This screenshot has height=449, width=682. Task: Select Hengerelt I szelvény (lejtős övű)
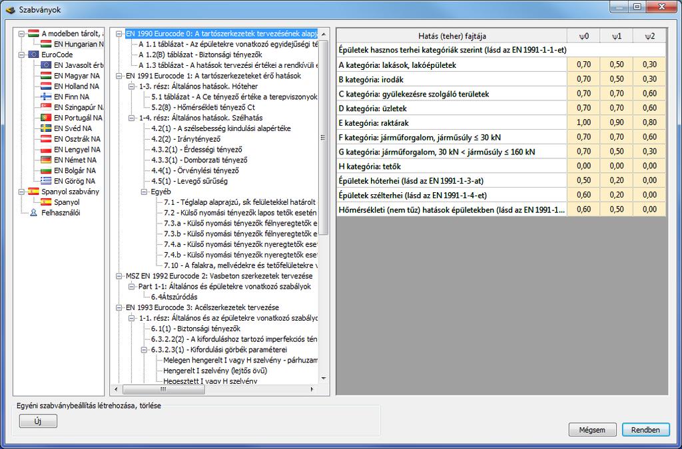coord(215,371)
